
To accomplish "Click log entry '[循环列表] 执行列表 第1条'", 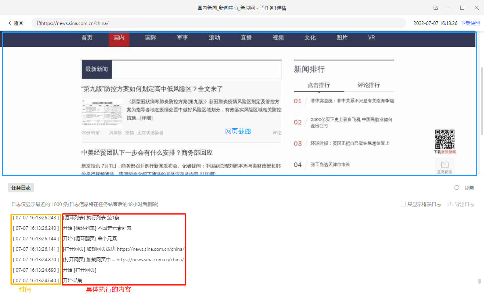I will point(91,218).
